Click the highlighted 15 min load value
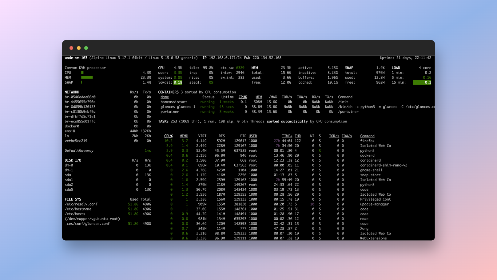This screenshot has width=497, height=280. [422, 82]
